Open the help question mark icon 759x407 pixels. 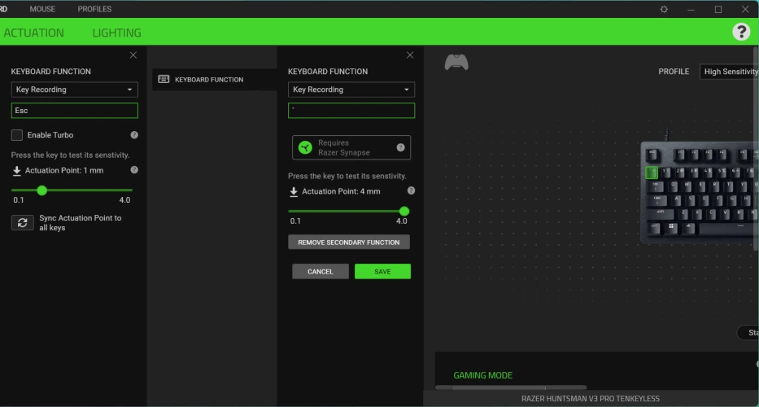tap(740, 32)
